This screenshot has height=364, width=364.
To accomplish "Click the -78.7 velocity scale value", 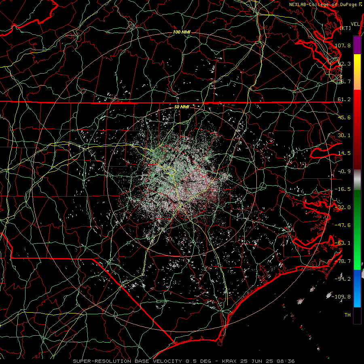I will click(x=343, y=261).
